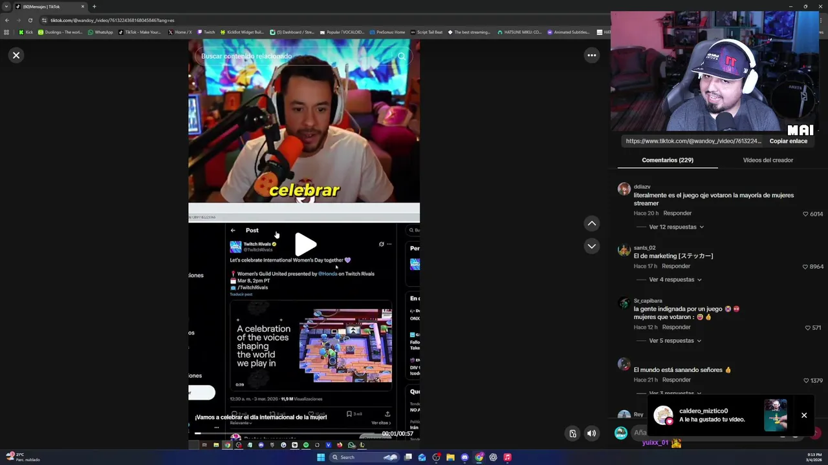This screenshot has height=465, width=828.
Task: Reload the page in the browser
Action: click(30, 20)
